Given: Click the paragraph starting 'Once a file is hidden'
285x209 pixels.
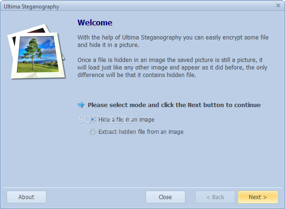Looking at the screenshot, I should [172, 68].
